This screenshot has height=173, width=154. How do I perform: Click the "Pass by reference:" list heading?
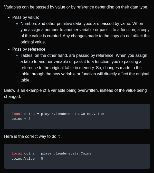pos(29,49)
